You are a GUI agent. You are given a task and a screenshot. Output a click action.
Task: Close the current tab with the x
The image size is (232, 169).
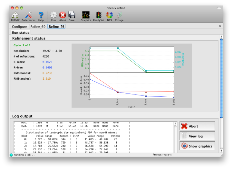point(220,26)
